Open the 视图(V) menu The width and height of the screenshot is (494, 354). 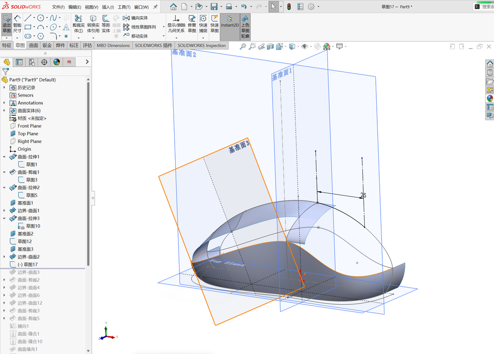[x=91, y=7]
